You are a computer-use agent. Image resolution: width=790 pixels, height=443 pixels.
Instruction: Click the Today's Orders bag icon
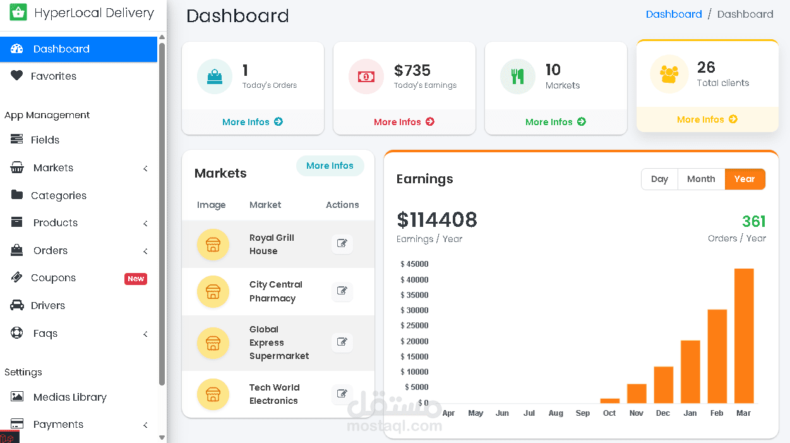click(215, 76)
